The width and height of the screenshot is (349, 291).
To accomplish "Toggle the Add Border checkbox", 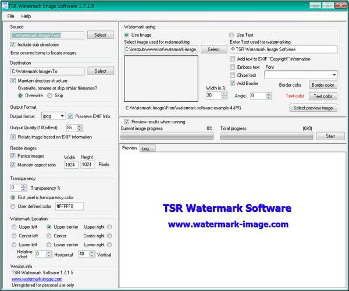I will click(232, 83).
